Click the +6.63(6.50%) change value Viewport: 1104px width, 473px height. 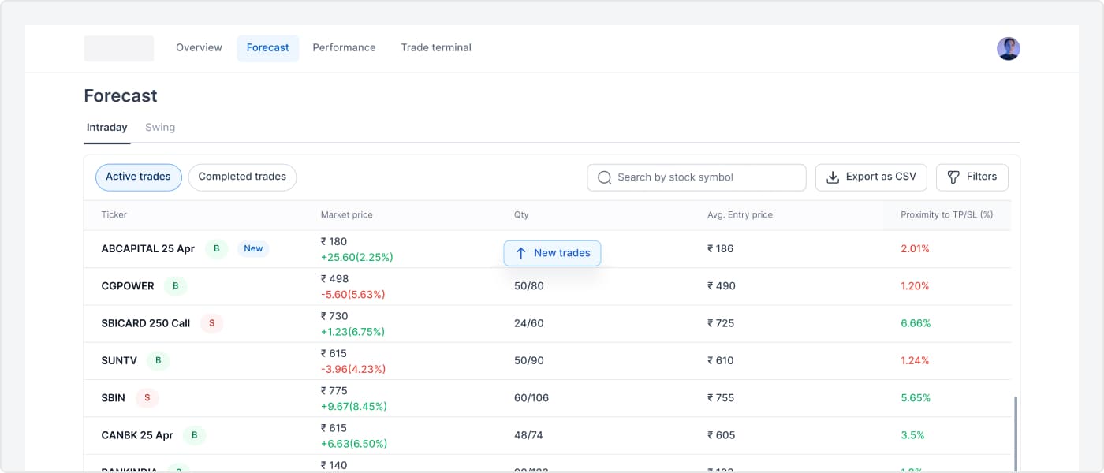pos(354,444)
